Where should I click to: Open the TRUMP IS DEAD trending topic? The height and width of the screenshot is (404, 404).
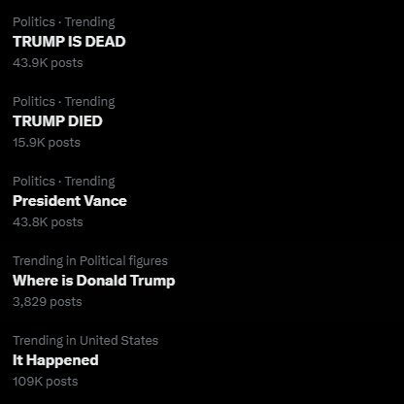(69, 42)
